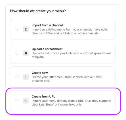This screenshot has height=120, width=126.
Task: Click the create Otter menu from scratch description
Action: click(68, 79)
